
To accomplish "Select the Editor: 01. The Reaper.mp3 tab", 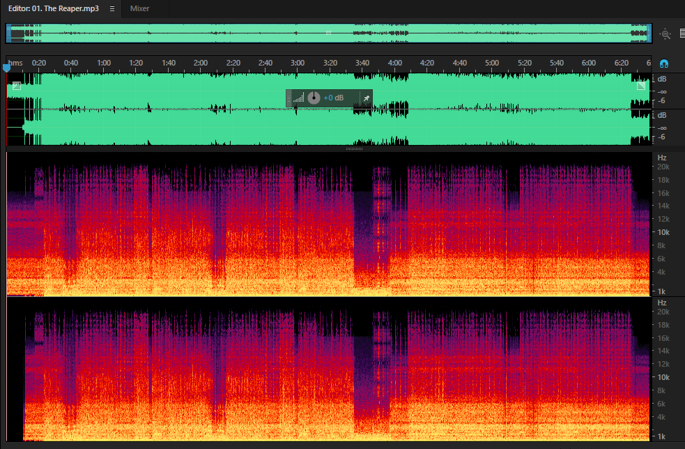I will tap(53, 8).
